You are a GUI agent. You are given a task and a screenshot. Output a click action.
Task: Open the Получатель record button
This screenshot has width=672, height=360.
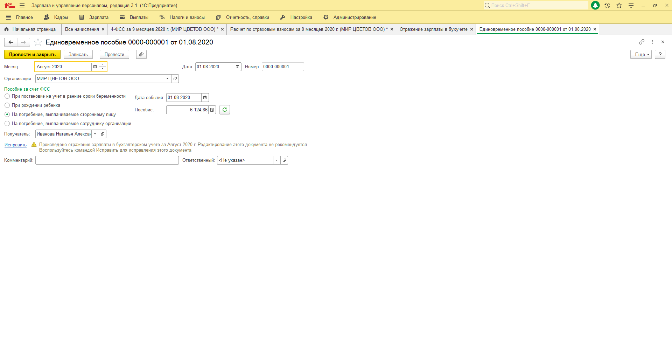coord(103,134)
